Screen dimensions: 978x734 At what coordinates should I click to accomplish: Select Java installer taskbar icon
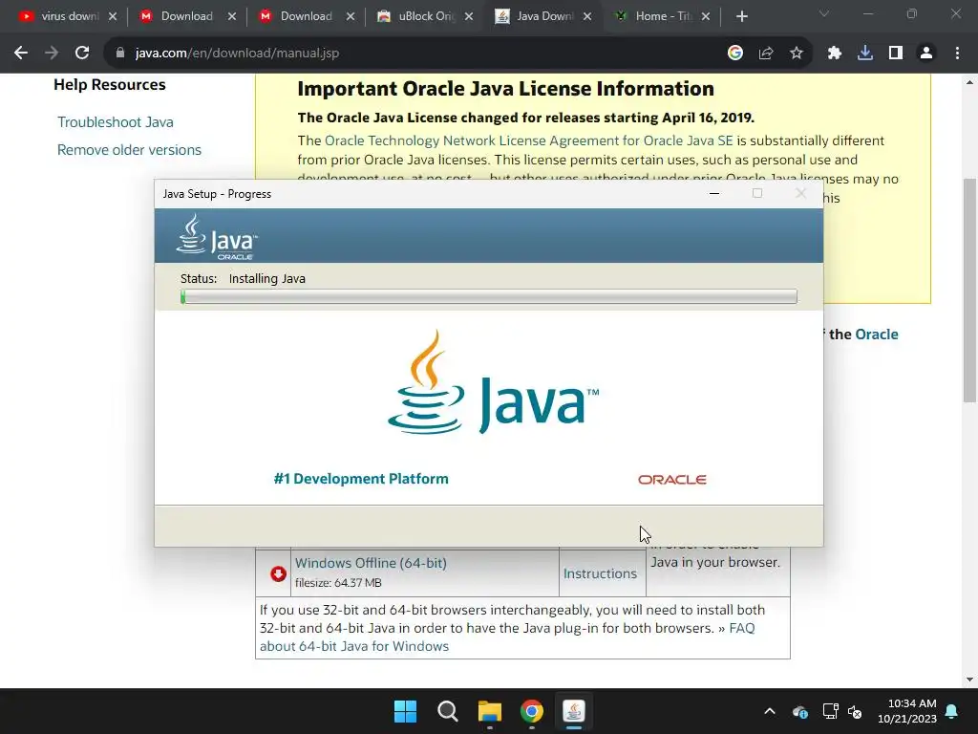point(574,711)
